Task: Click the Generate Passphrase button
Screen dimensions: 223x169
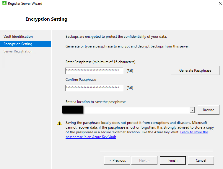Action: coord(195,70)
